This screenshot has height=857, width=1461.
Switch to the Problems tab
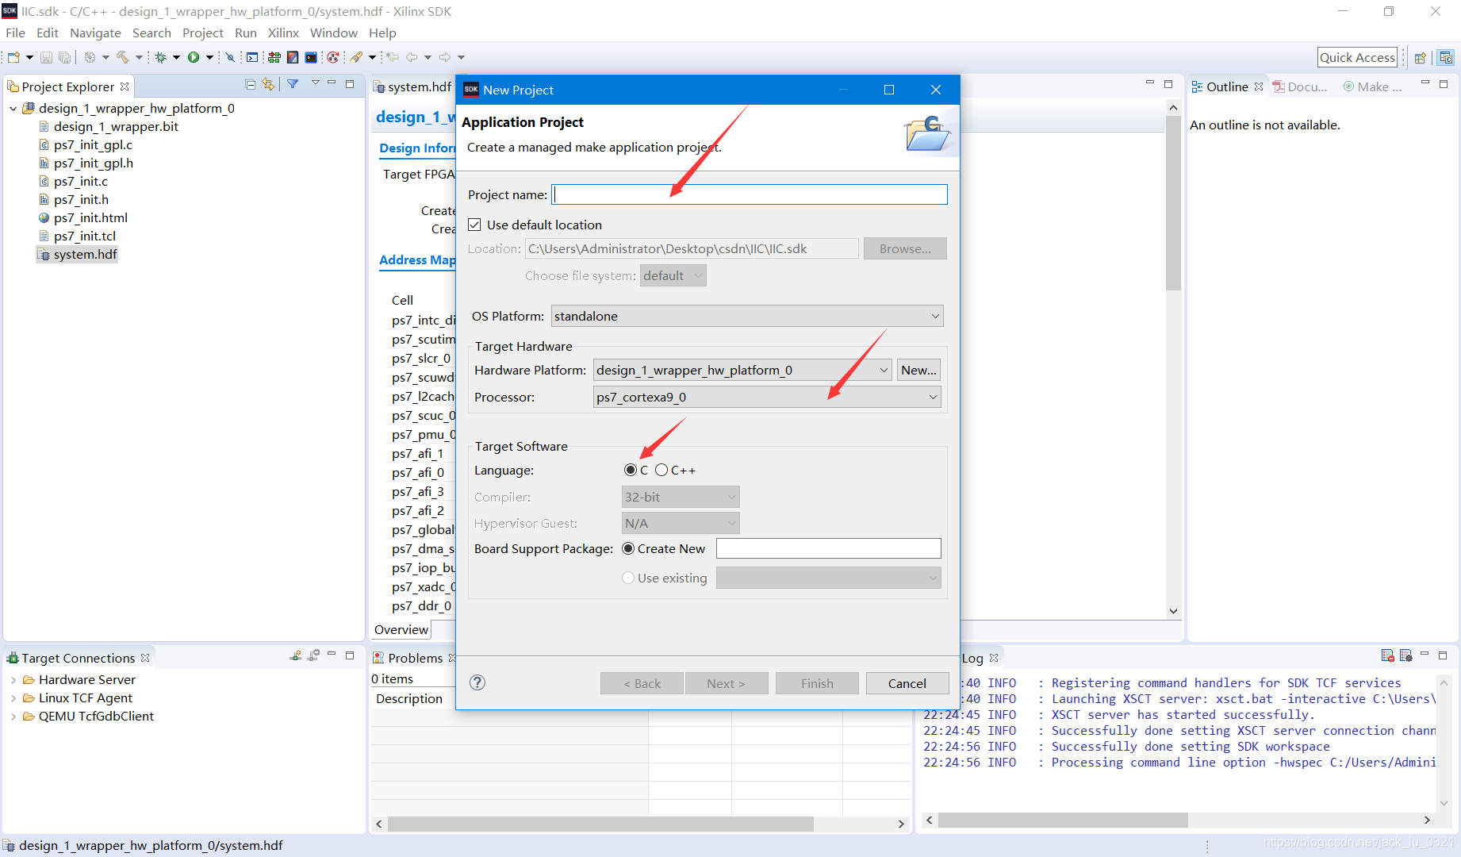point(415,658)
